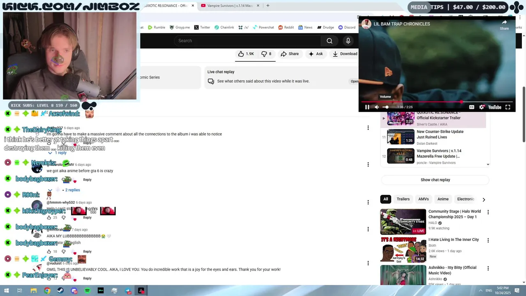The height and width of the screenshot is (296, 526).
Task: Play Vampire Survivors v.1.14 playlist item
Action: 436,156
